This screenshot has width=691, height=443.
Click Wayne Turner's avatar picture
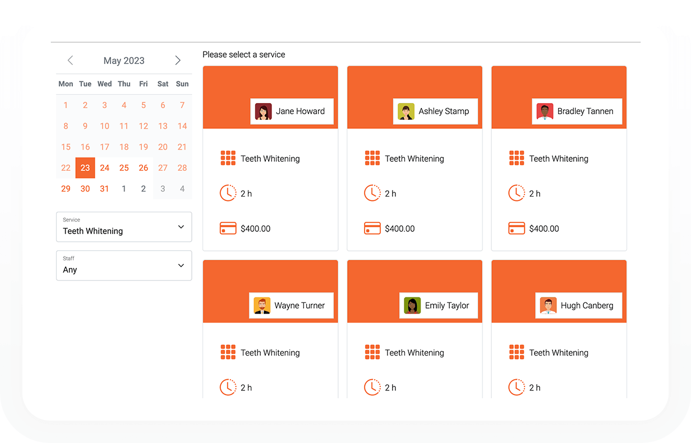tap(262, 305)
